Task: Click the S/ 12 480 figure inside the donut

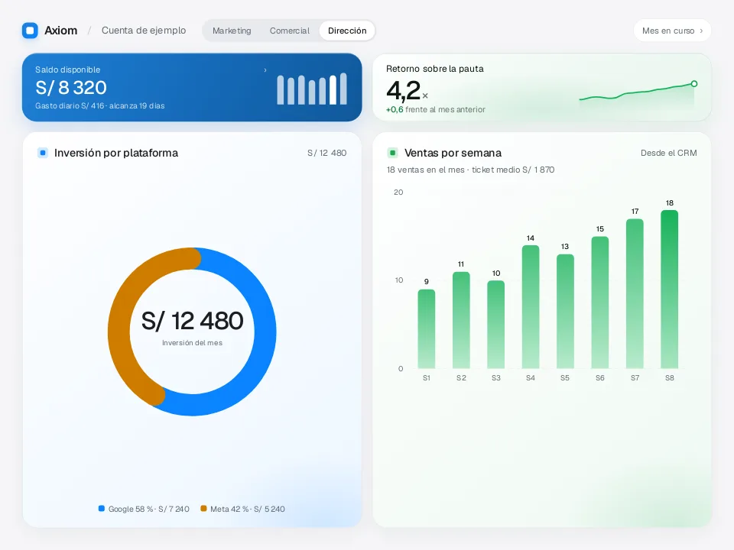Action: (193, 321)
